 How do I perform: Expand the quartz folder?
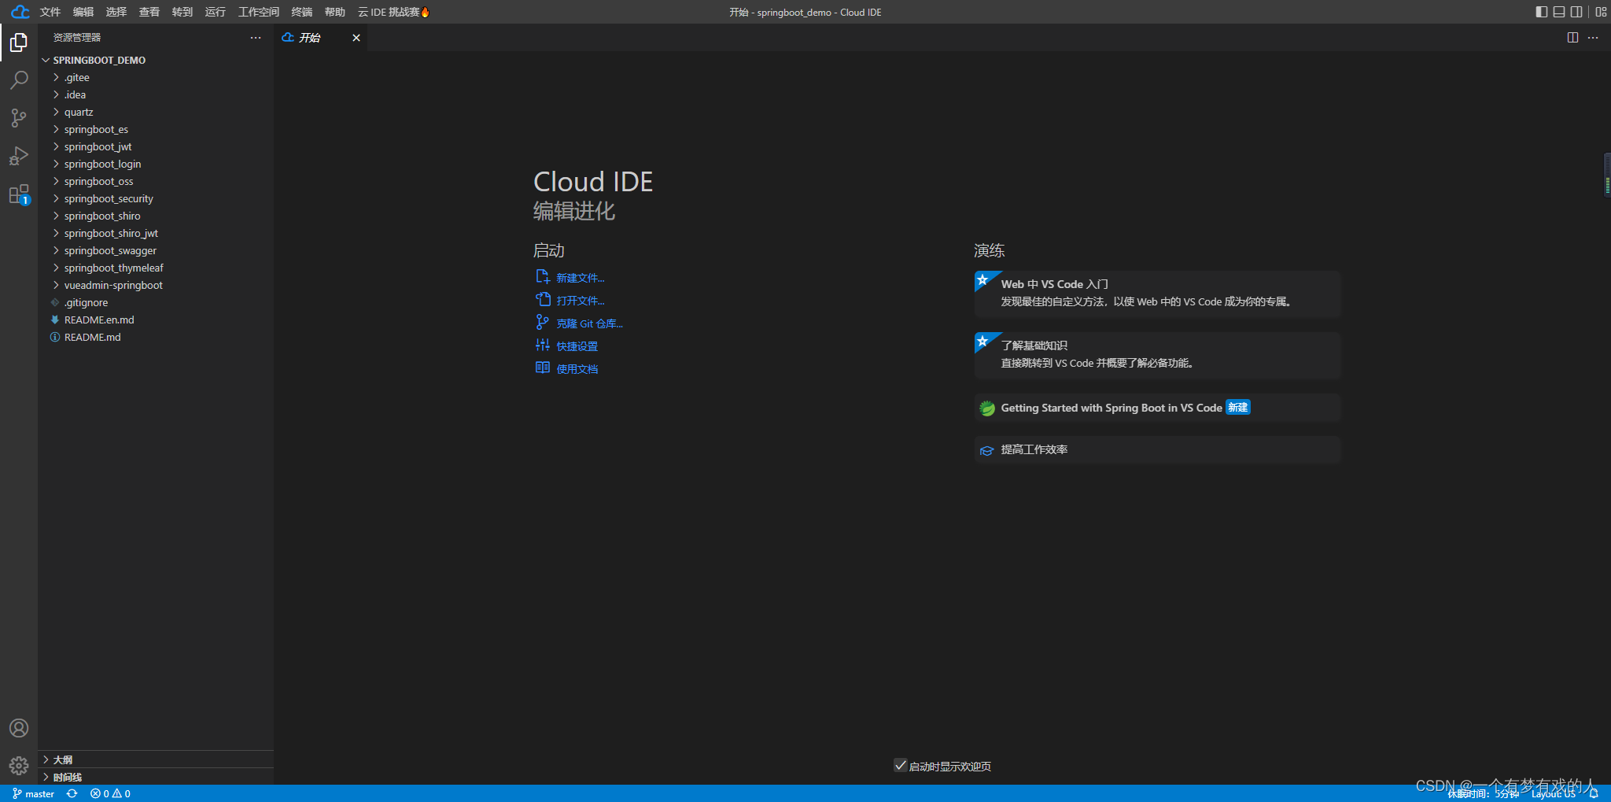[x=157, y=112]
